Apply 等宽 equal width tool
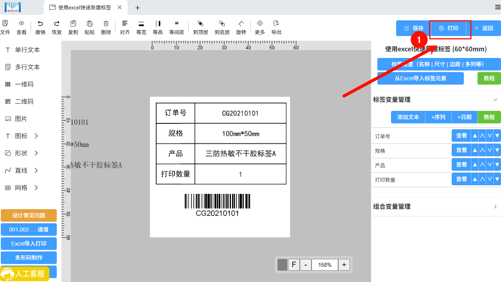 [x=141, y=27]
